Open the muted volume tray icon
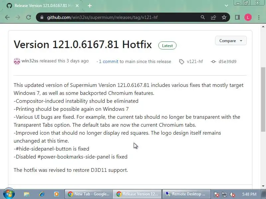The height and width of the screenshot is (199, 266). pyautogui.click(x=232, y=194)
